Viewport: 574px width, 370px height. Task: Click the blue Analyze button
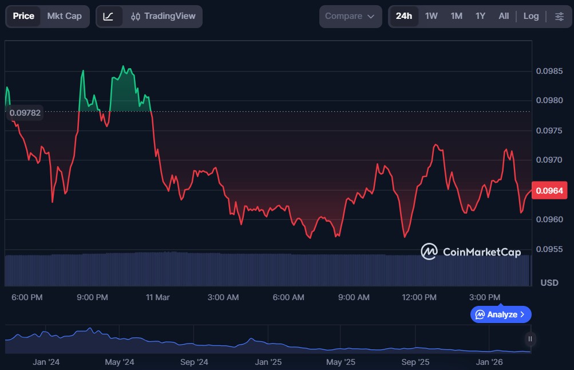point(501,314)
